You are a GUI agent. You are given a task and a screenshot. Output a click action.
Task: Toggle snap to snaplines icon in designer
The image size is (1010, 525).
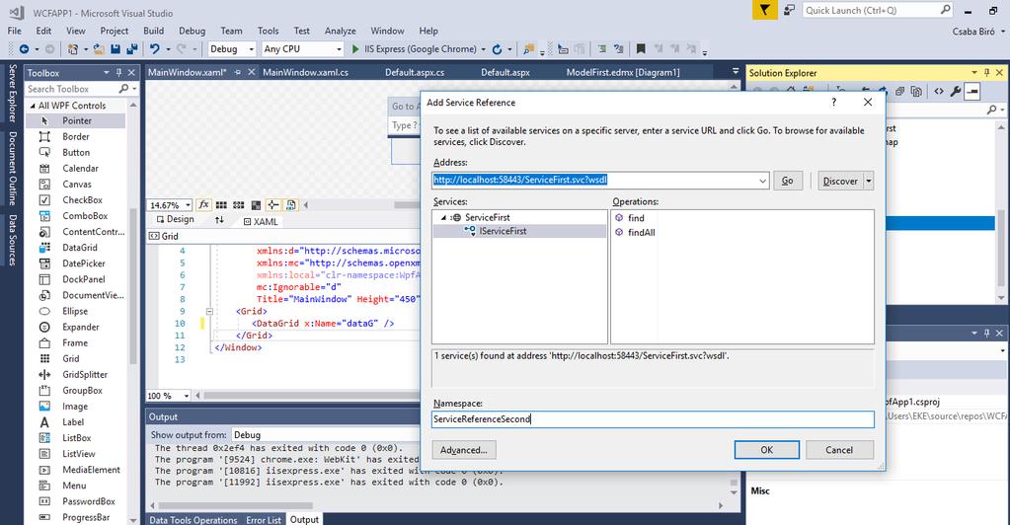pos(273,205)
